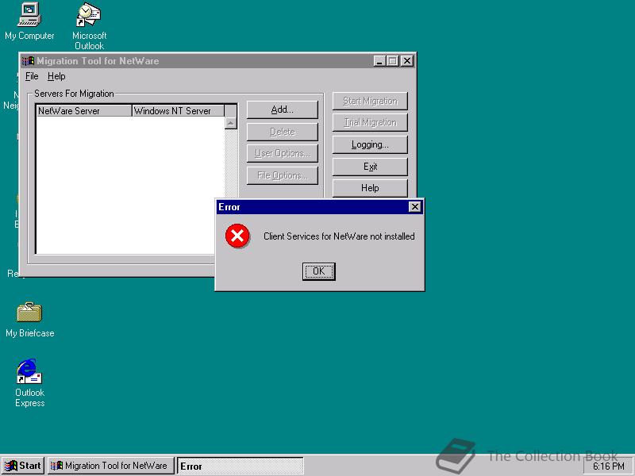Click the Migration Tool title bar icon
The width and height of the screenshot is (635, 476).
[x=28, y=61]
